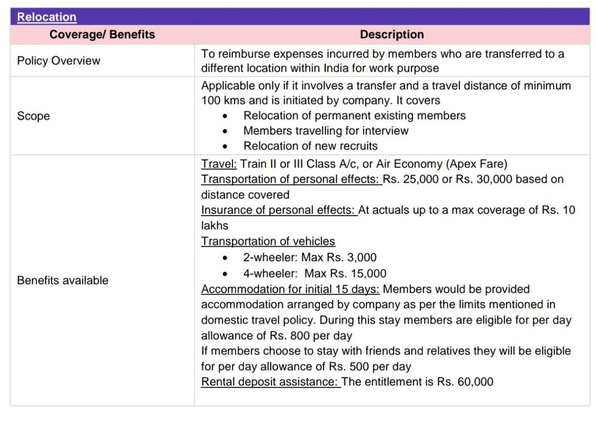Select the Coverage/ Benefits column header
Screen dimensions: 596x425
tap(102, 34)
